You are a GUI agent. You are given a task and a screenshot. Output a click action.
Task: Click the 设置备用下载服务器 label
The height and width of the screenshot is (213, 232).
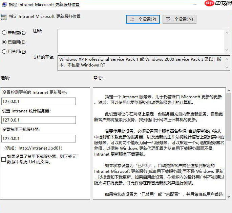21,129
